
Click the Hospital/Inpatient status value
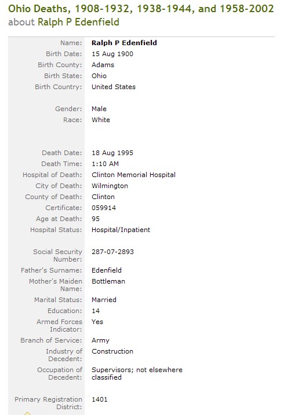121,230
